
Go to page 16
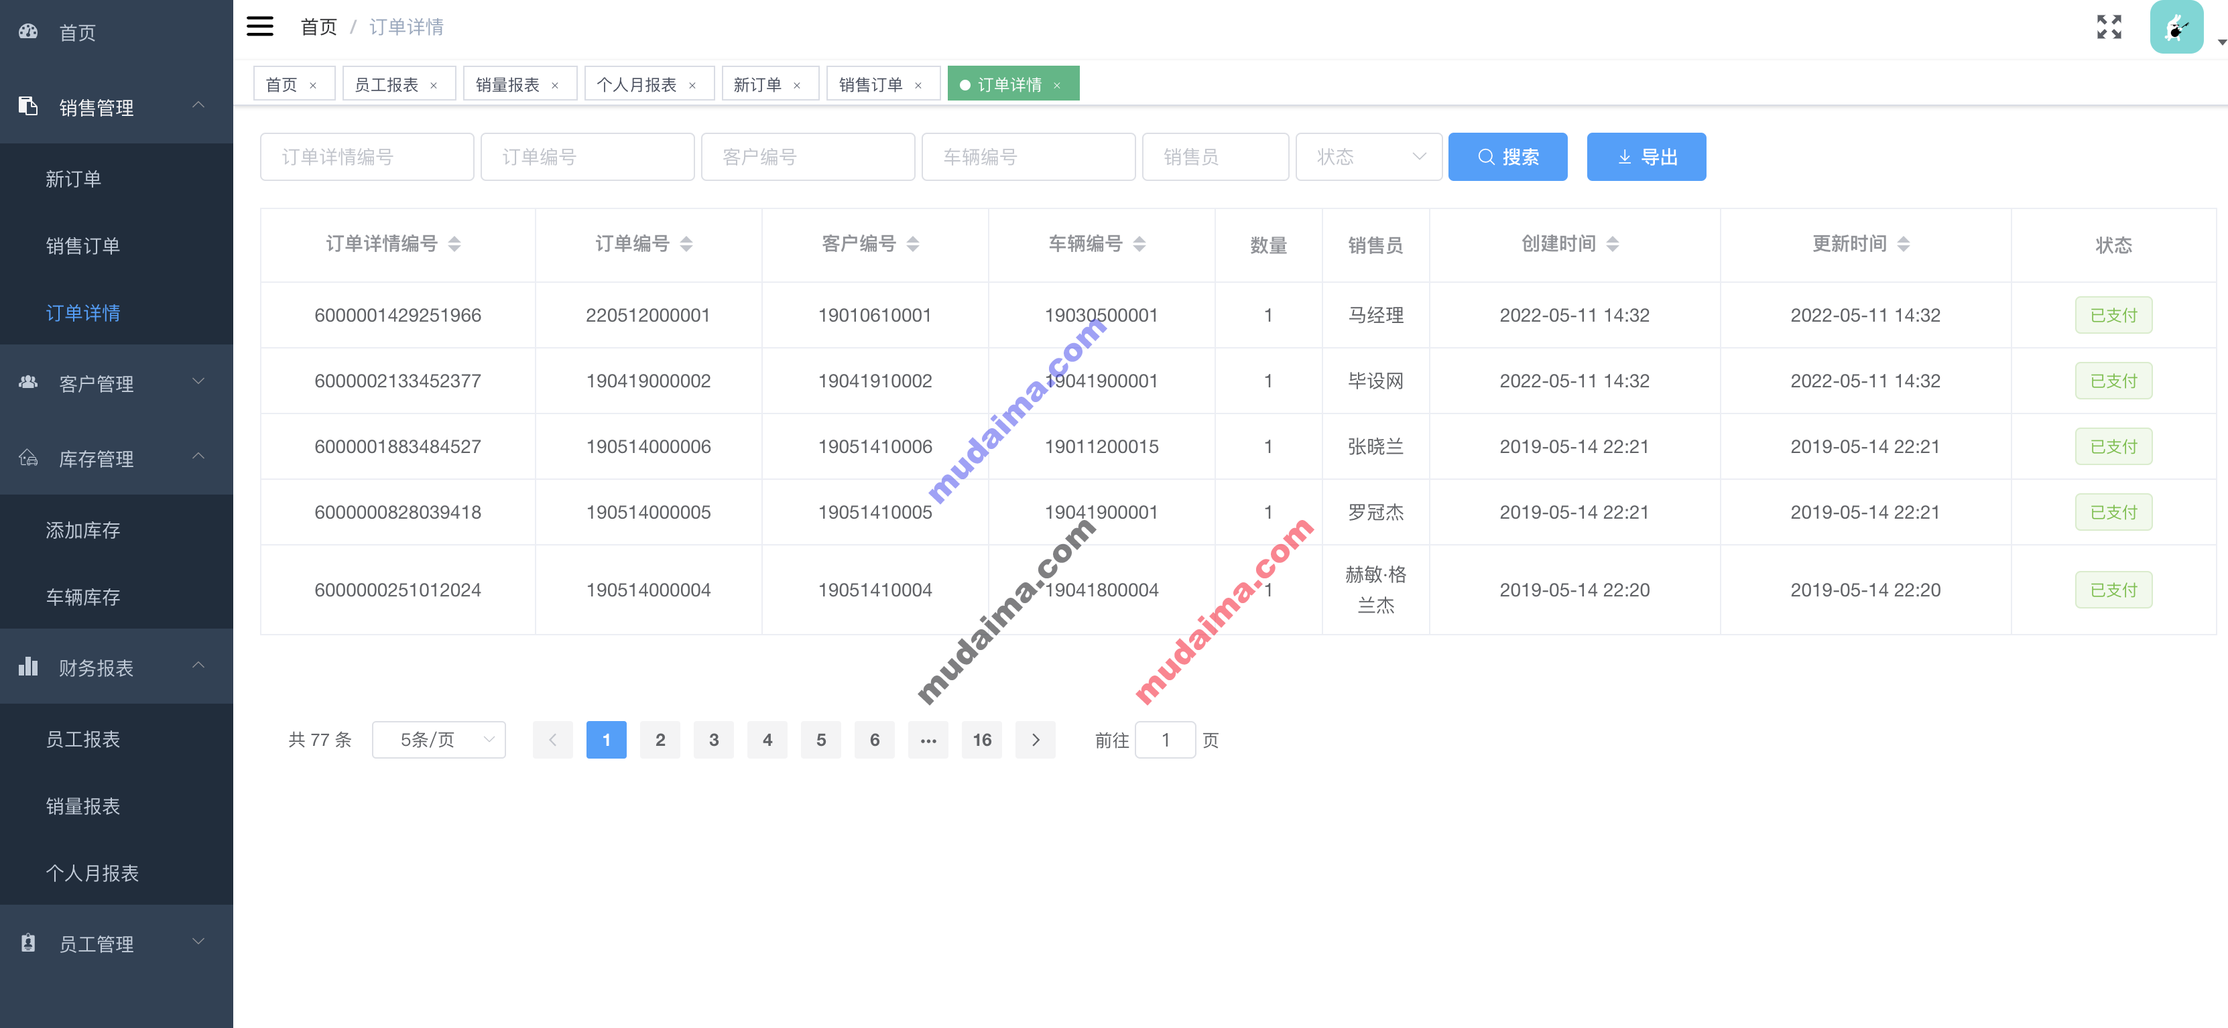pos(982,739)
